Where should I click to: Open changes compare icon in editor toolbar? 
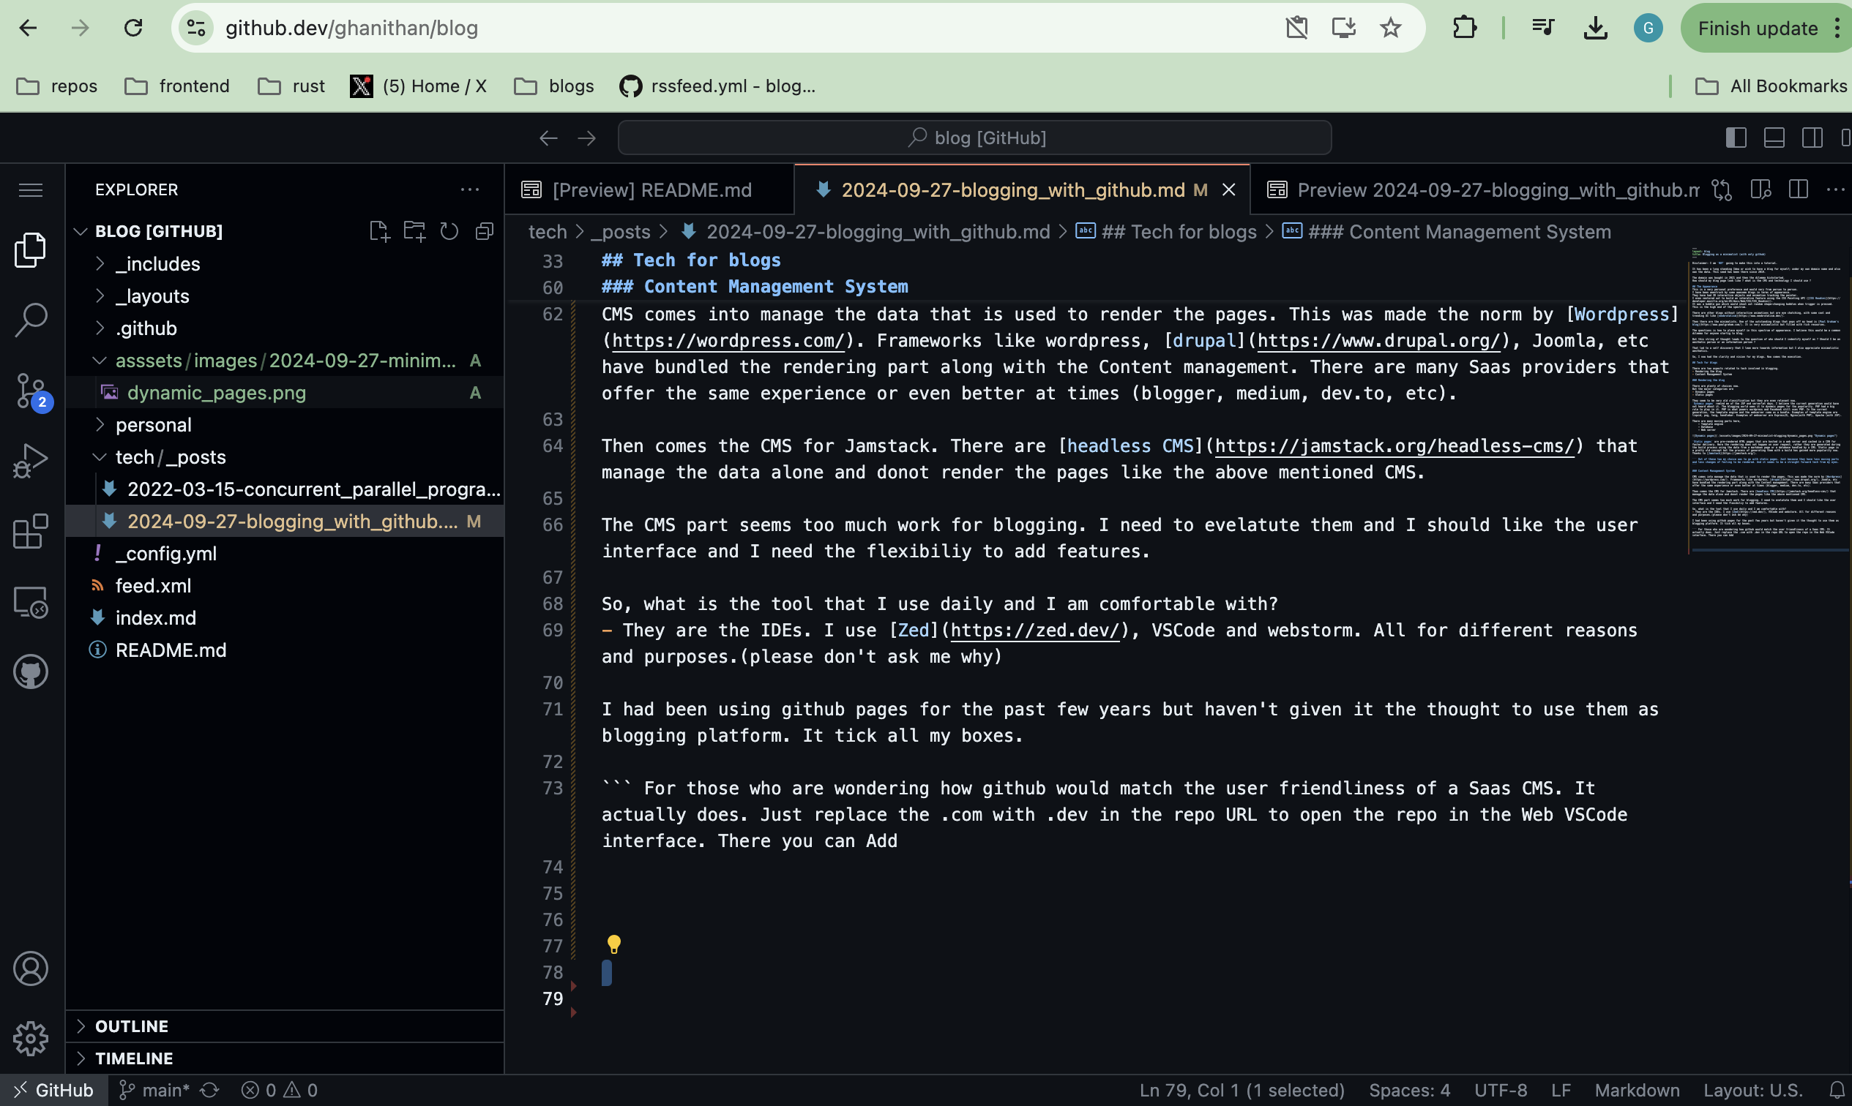[x=1722, y=190]
